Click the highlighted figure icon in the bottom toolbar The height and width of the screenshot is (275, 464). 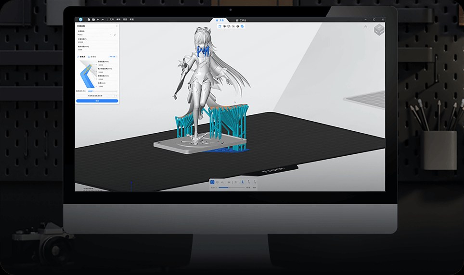point(243,182)
